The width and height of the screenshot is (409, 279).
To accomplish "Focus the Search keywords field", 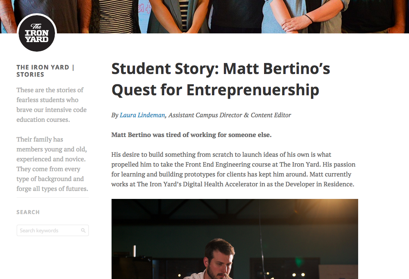I will click(52, 230).
